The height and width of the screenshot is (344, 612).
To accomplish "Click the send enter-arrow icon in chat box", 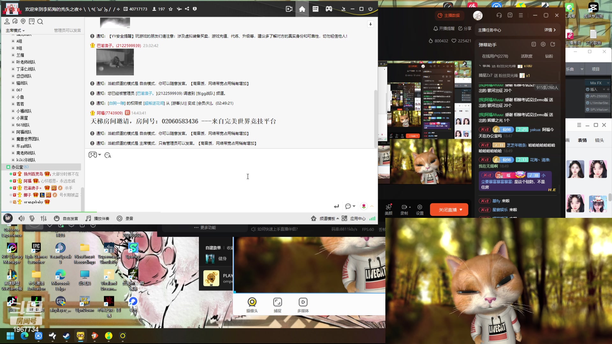I will pyautogui.click(x=336, y=206).
